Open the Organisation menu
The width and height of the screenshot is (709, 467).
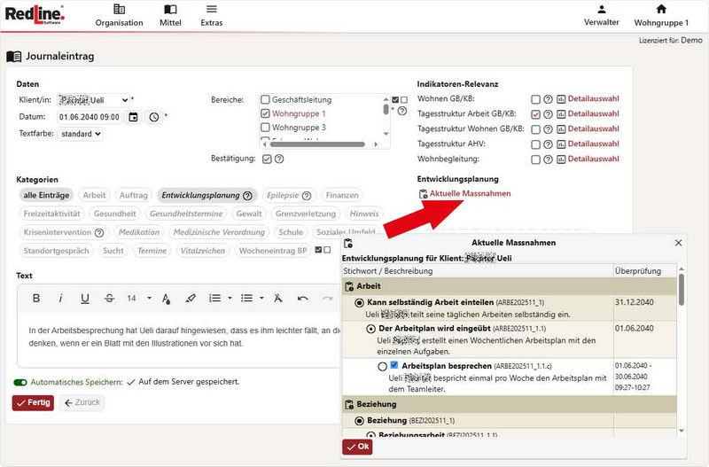pyautogui.click(x=119, y=14)
